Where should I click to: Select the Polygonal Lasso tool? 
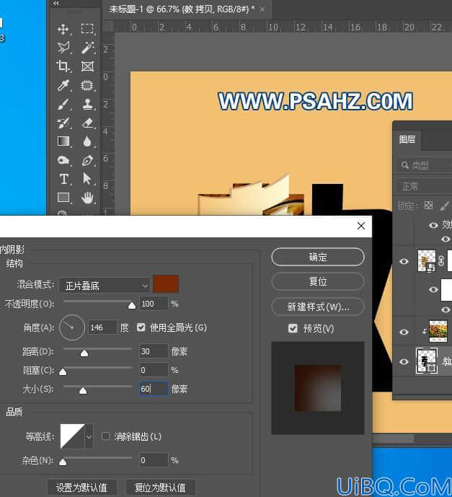pos(63,48)
